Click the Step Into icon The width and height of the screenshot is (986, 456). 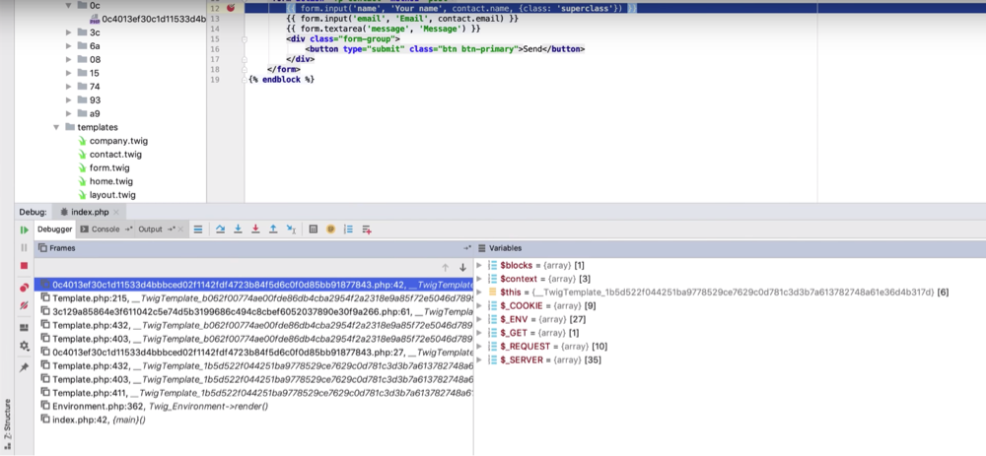[x=239, y=229]
